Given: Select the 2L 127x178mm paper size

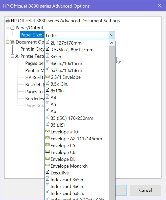Looking at the screenshot, I should coord(77,43).
